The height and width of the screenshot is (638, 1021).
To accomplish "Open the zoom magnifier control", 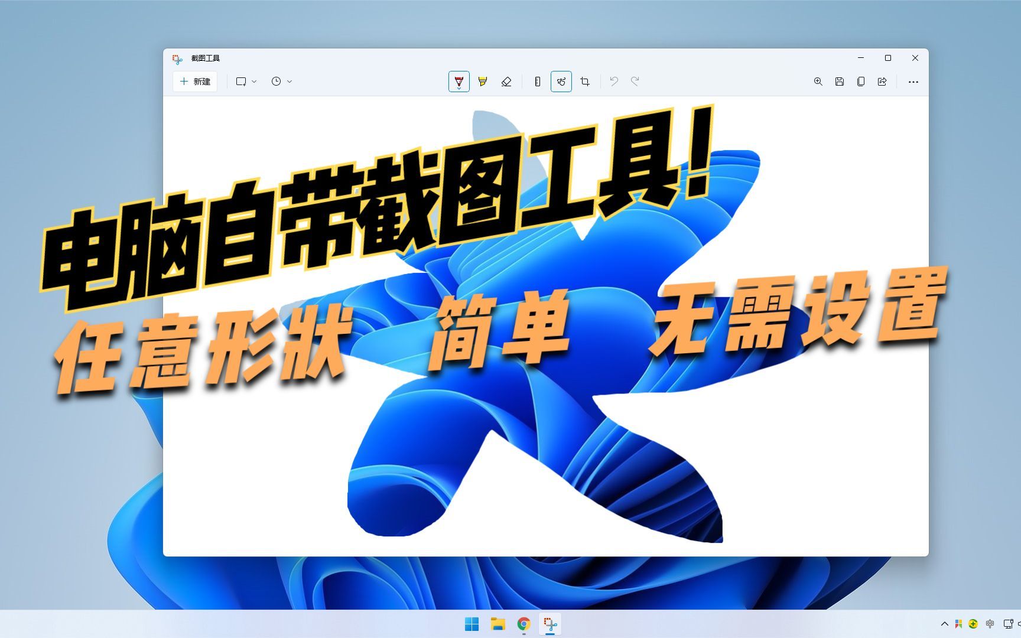I will [818, 82].
